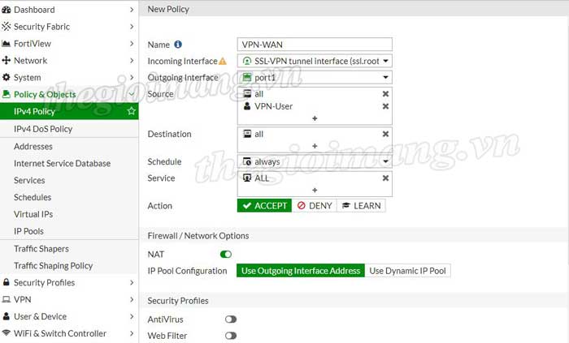The image size is (569, 343).
Task: Click the Dashboard gauge icon
Action: 7,10
